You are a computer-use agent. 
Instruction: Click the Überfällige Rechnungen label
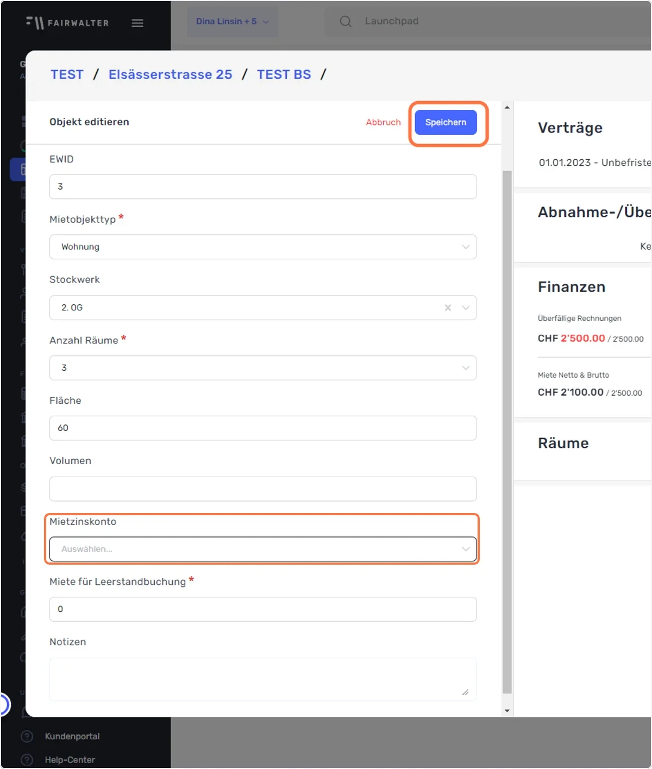coord(580,318)
